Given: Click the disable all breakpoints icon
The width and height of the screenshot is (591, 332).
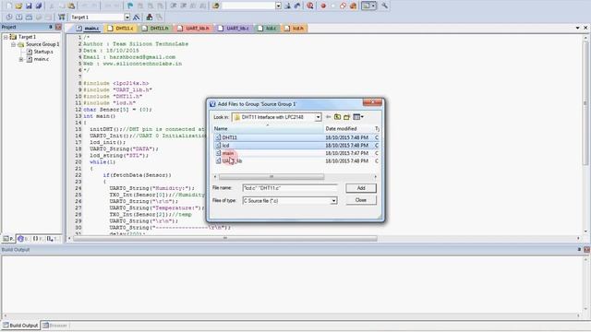Looking at the screenshot, I should pyautogui.click(x=343, y=6).
